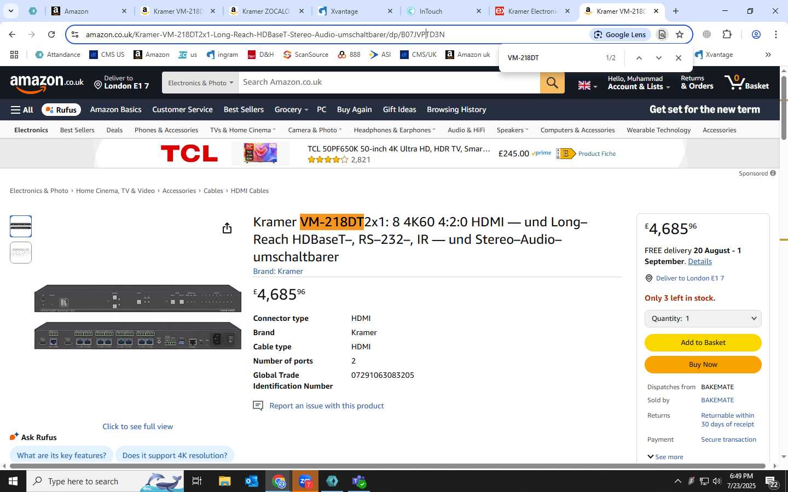
Task: Expand the Quantity dropdown
Action: [703, 319]
